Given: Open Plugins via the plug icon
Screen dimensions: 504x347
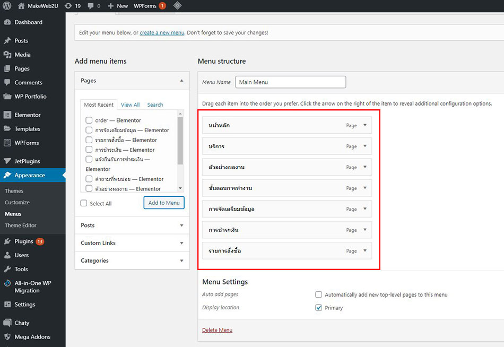Looking at the screenshot, I should 7,241.
